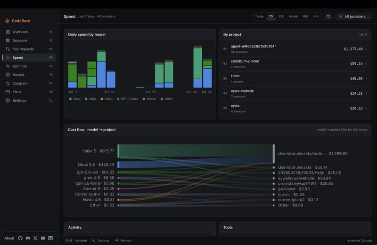This screenshot has width=377, height=245.
Task: Toggle Opus legend swatch
Action: click(x=70, y=99)
